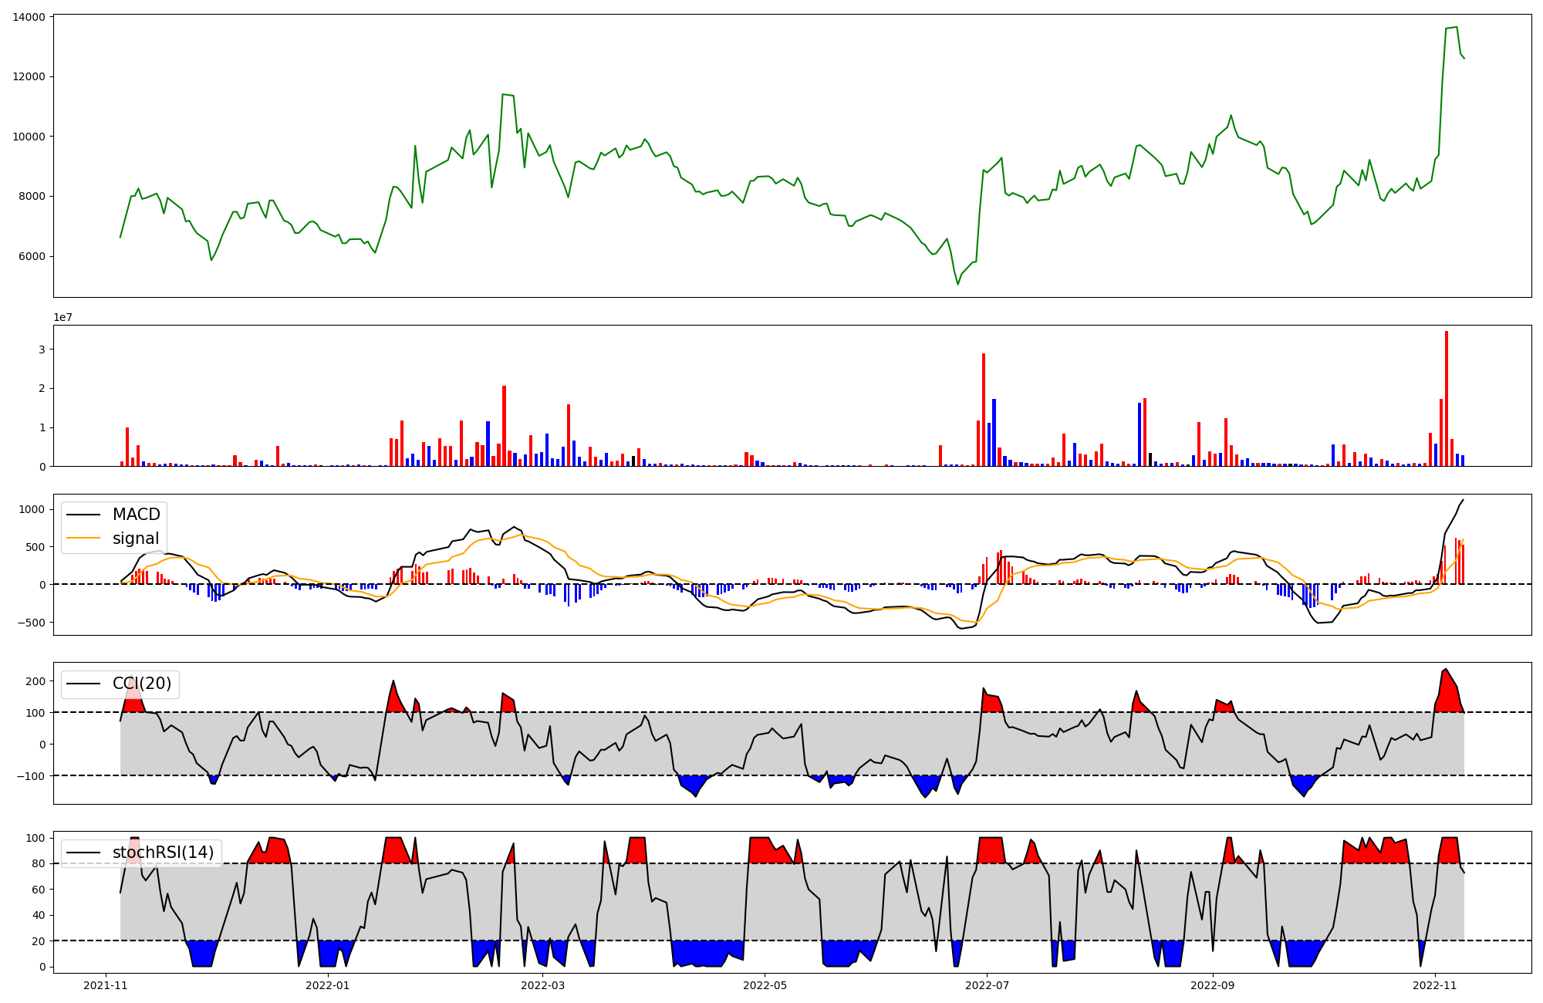Click the 2022-11 x-axis date label
The width and height of the screenshot is (1543, 1003).
(1435, 985)
